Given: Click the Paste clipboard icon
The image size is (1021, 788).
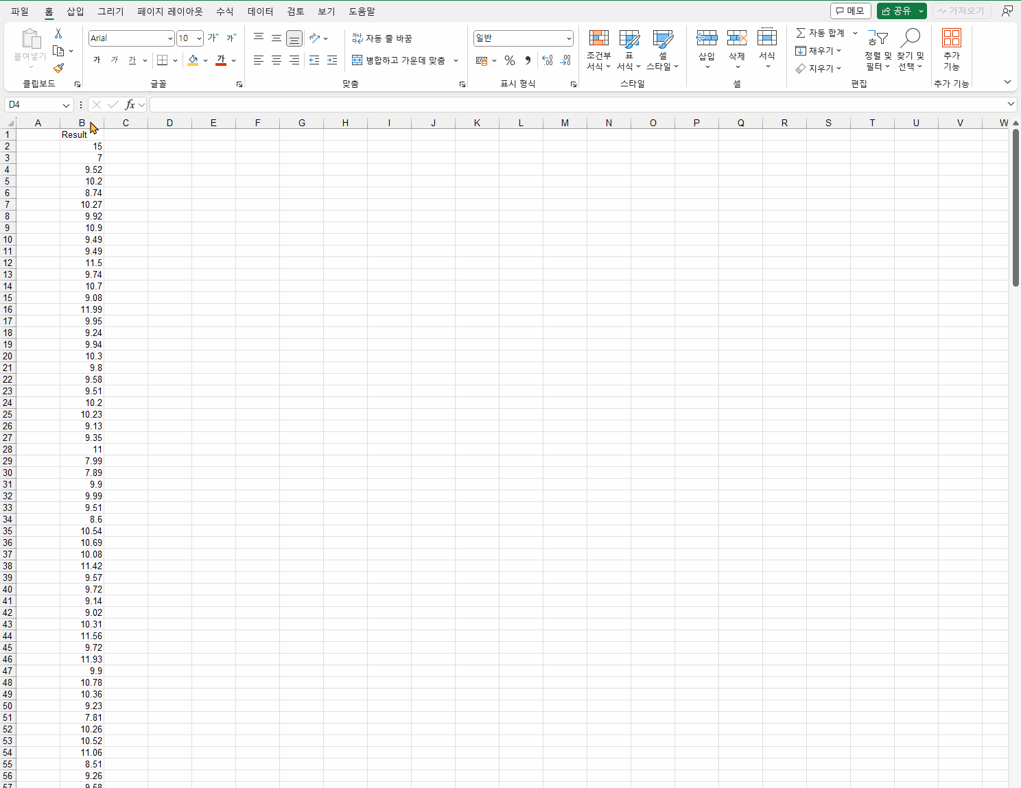Looking at the screenshot, I should [31, 38].
